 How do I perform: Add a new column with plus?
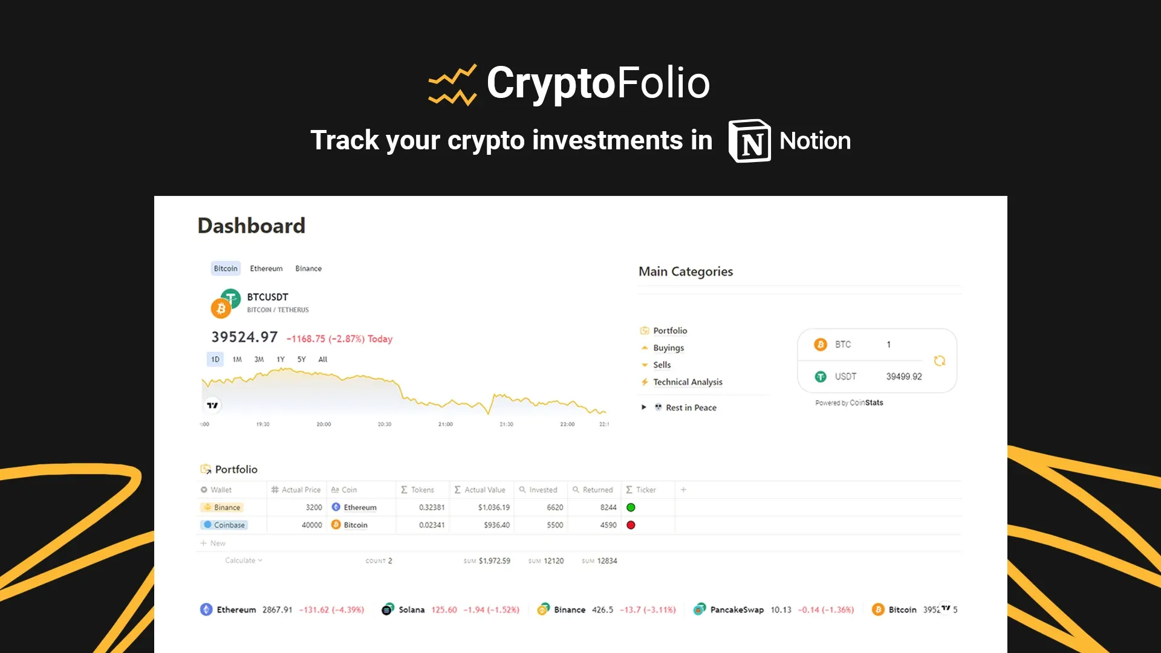click(683, 490)
